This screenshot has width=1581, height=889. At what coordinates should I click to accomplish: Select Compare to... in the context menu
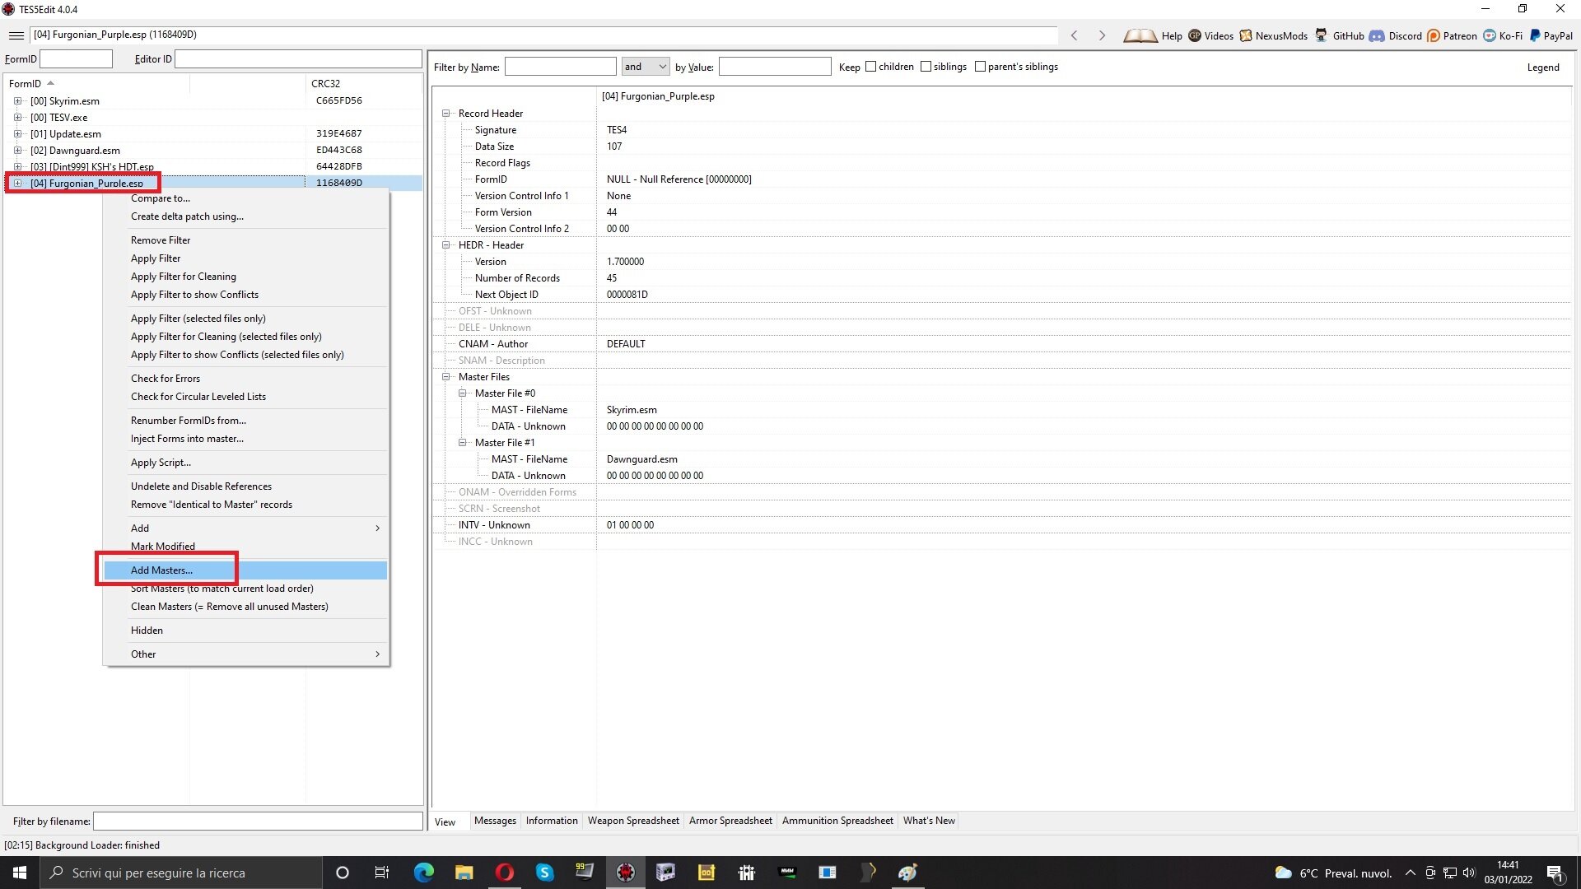(x=245, y=198)
